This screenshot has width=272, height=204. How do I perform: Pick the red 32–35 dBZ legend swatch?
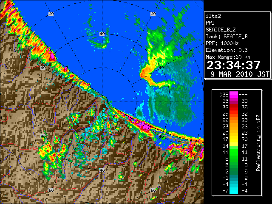[234, 108]
